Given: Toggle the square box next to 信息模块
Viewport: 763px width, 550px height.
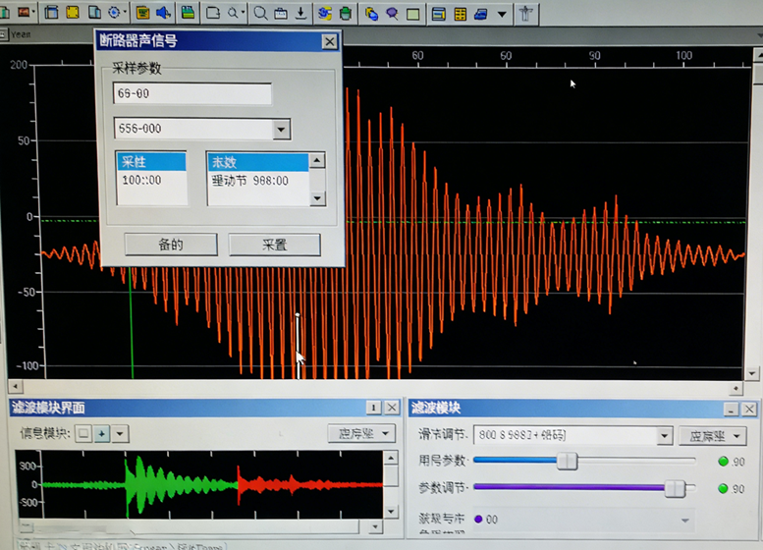Looking at the screenshot, I should click(84, 433).
